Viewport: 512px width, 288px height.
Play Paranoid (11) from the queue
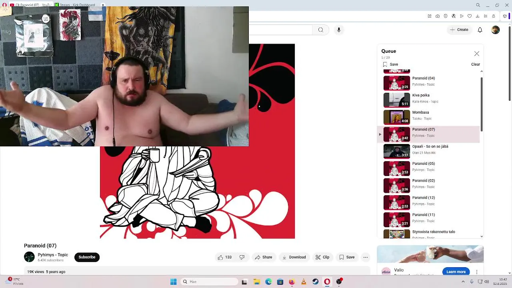coord(428,220)
